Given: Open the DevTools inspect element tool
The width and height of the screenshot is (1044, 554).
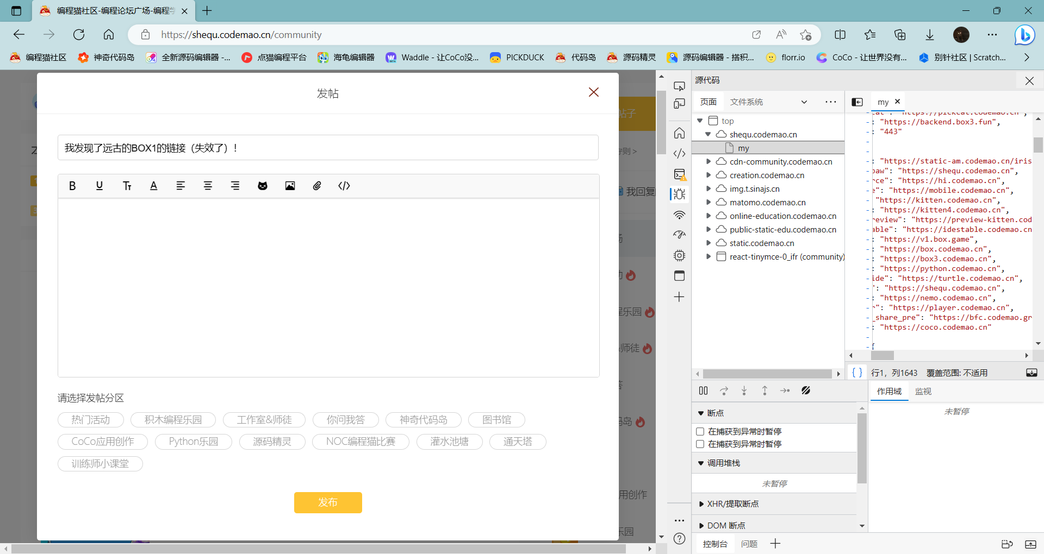Looking at the screenshot, I should coord(679,86).
